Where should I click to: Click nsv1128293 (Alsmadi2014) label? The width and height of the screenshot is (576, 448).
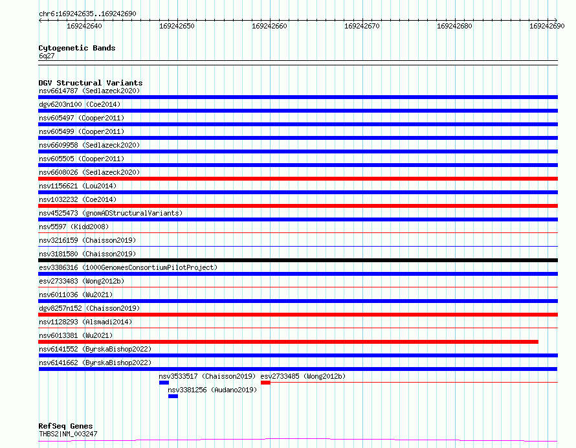[85, 322]
